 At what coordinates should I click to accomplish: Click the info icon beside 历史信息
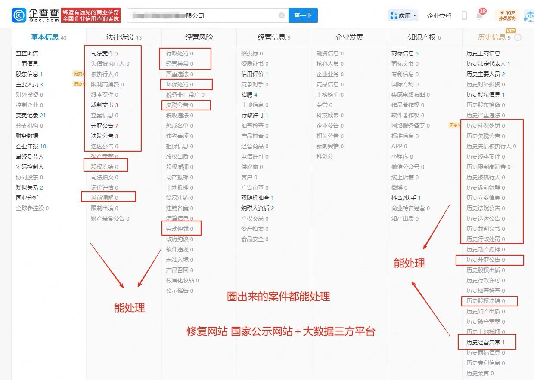pos(518,37)
